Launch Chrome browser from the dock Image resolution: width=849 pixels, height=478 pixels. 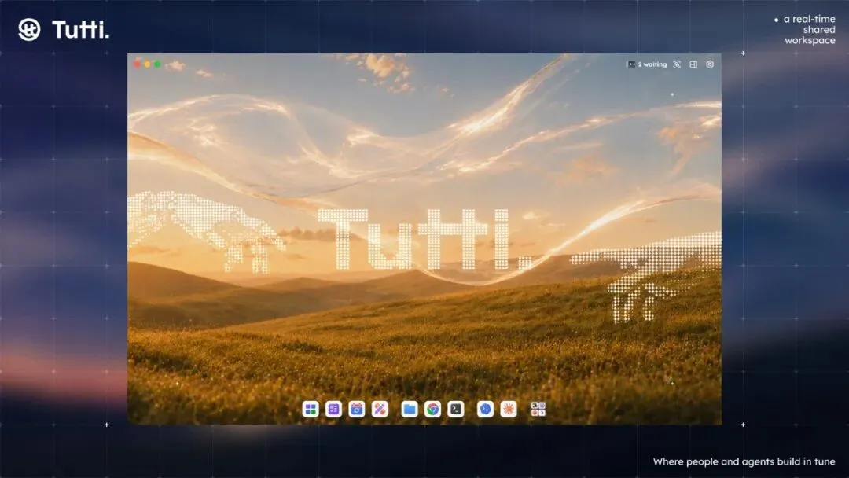pos(432,410)
